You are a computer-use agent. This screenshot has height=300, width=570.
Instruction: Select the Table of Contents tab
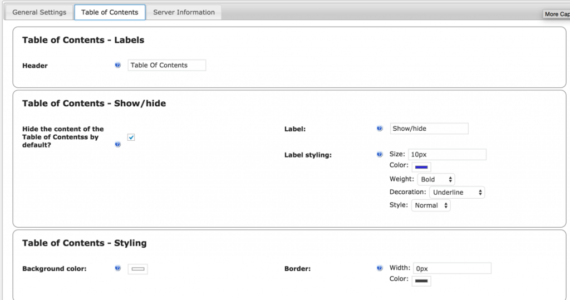[x=110, y=12]
